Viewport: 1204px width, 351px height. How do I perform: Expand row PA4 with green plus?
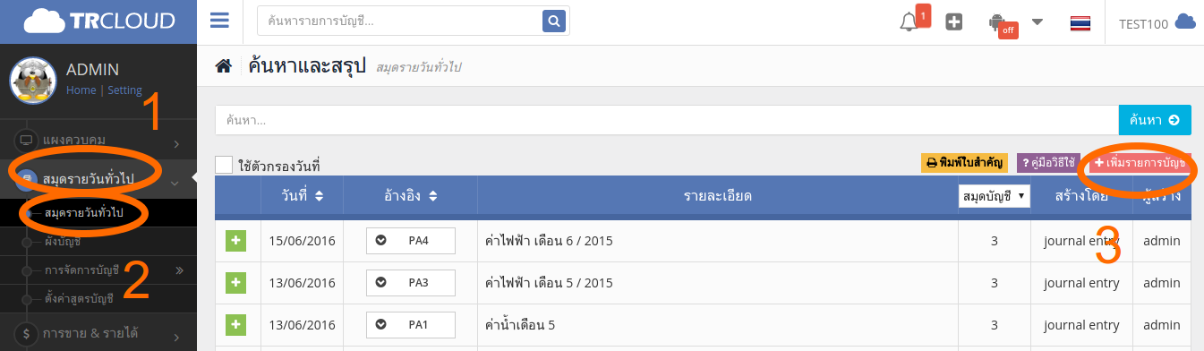(235, 240)
